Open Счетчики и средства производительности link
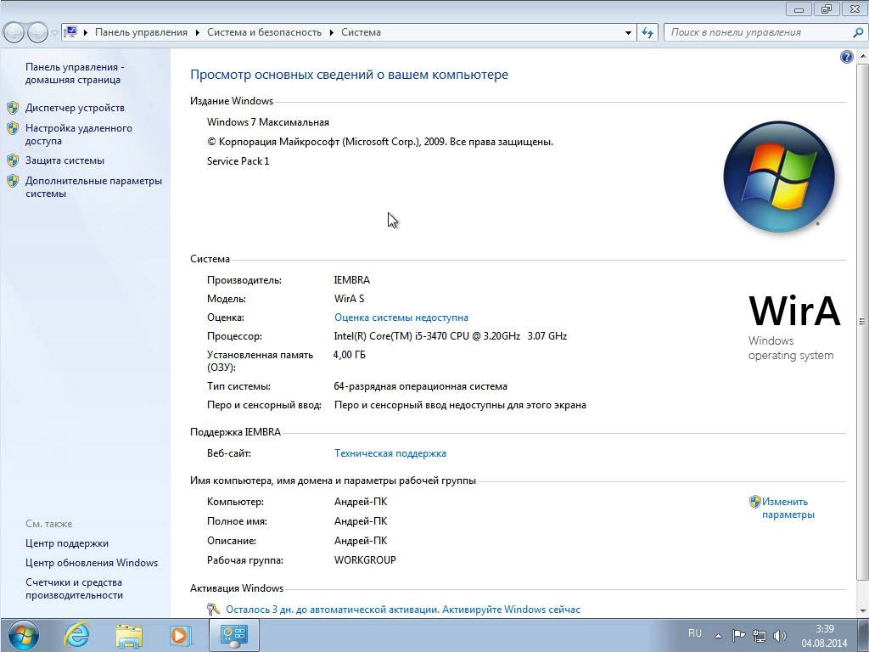 point(75,588)
